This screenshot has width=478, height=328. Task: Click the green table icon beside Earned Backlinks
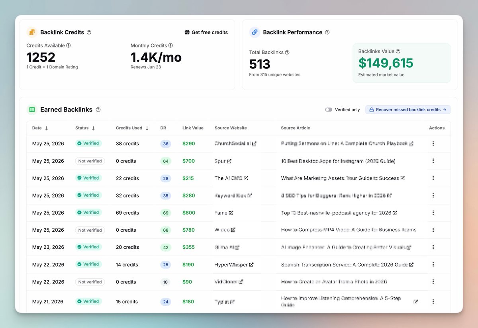[32, 109]
